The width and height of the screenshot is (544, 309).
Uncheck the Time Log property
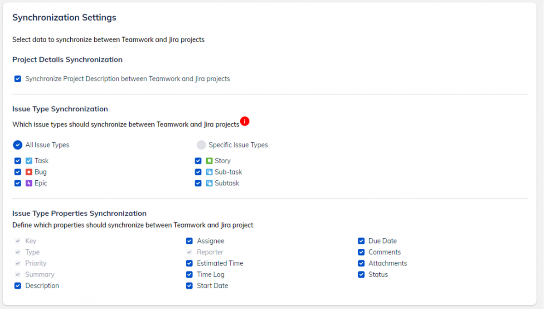tap(189, 274)
